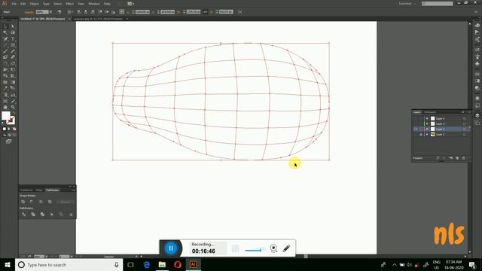The height and width of the screenshot is (271, 482).
Task: Create new layer in Layers panel
Action: (x=457, y=158)
